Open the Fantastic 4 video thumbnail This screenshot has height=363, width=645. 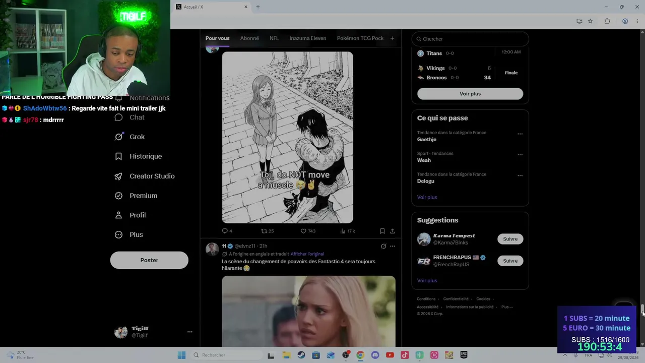point(308,311)
